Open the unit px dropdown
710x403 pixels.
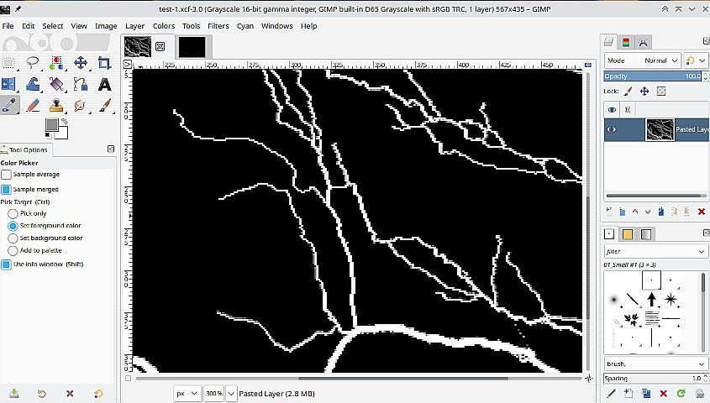pos(187,394)
